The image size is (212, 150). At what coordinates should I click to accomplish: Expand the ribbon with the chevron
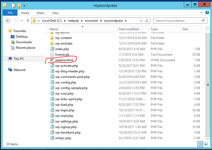click(201, 13)
